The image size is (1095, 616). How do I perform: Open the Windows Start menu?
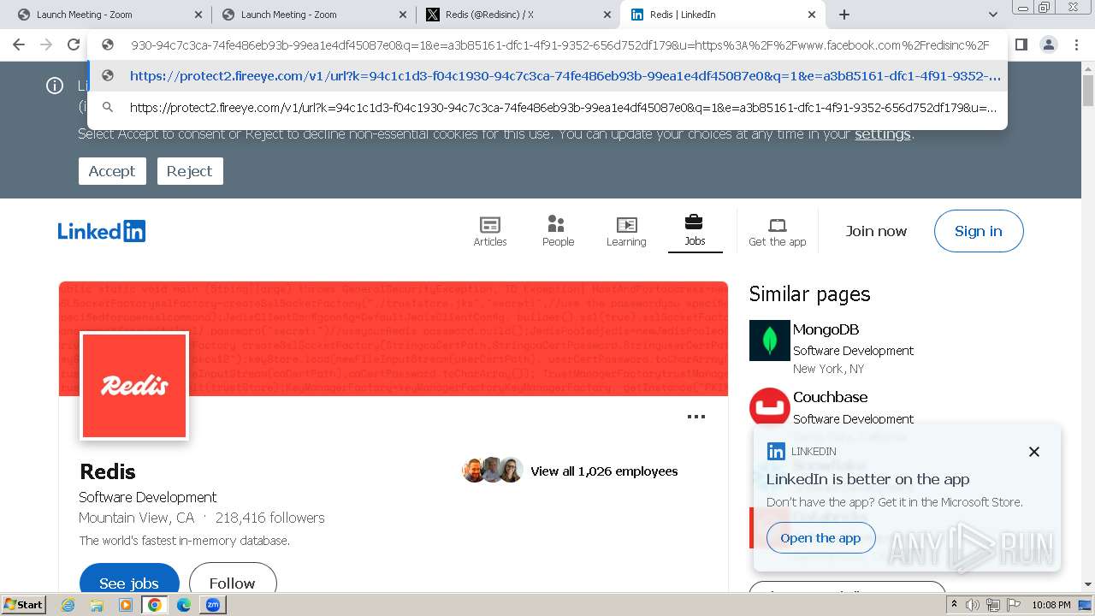24,605
